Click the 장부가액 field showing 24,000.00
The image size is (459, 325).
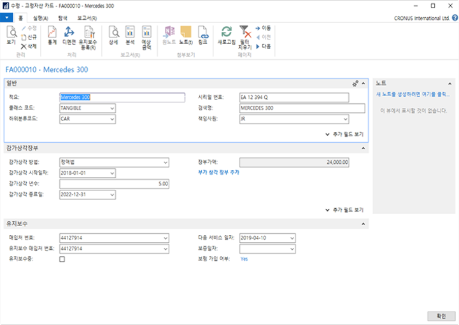coord(294,162)
